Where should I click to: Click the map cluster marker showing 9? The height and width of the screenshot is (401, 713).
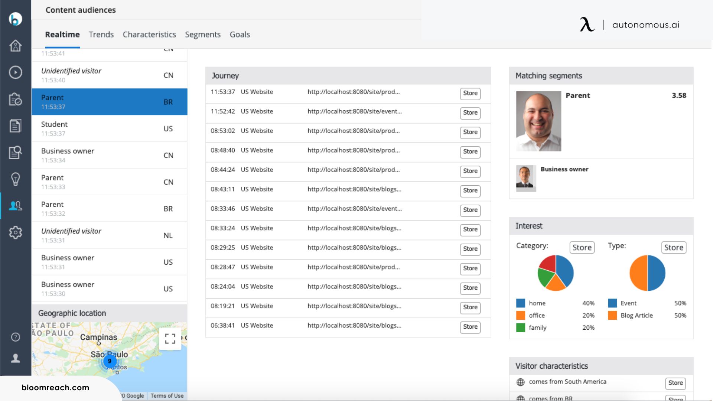(109, 361)
